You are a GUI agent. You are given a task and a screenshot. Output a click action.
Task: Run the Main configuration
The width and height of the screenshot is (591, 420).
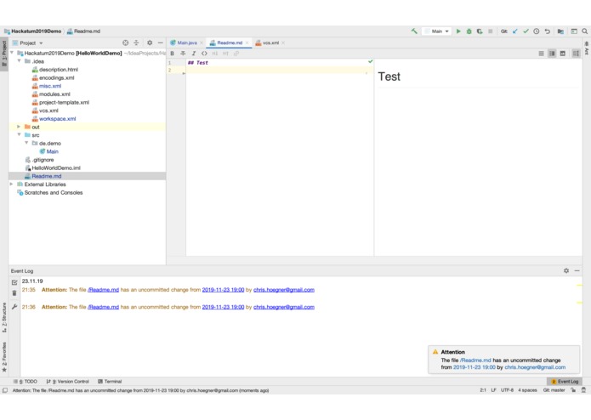(x=458, y=31)
